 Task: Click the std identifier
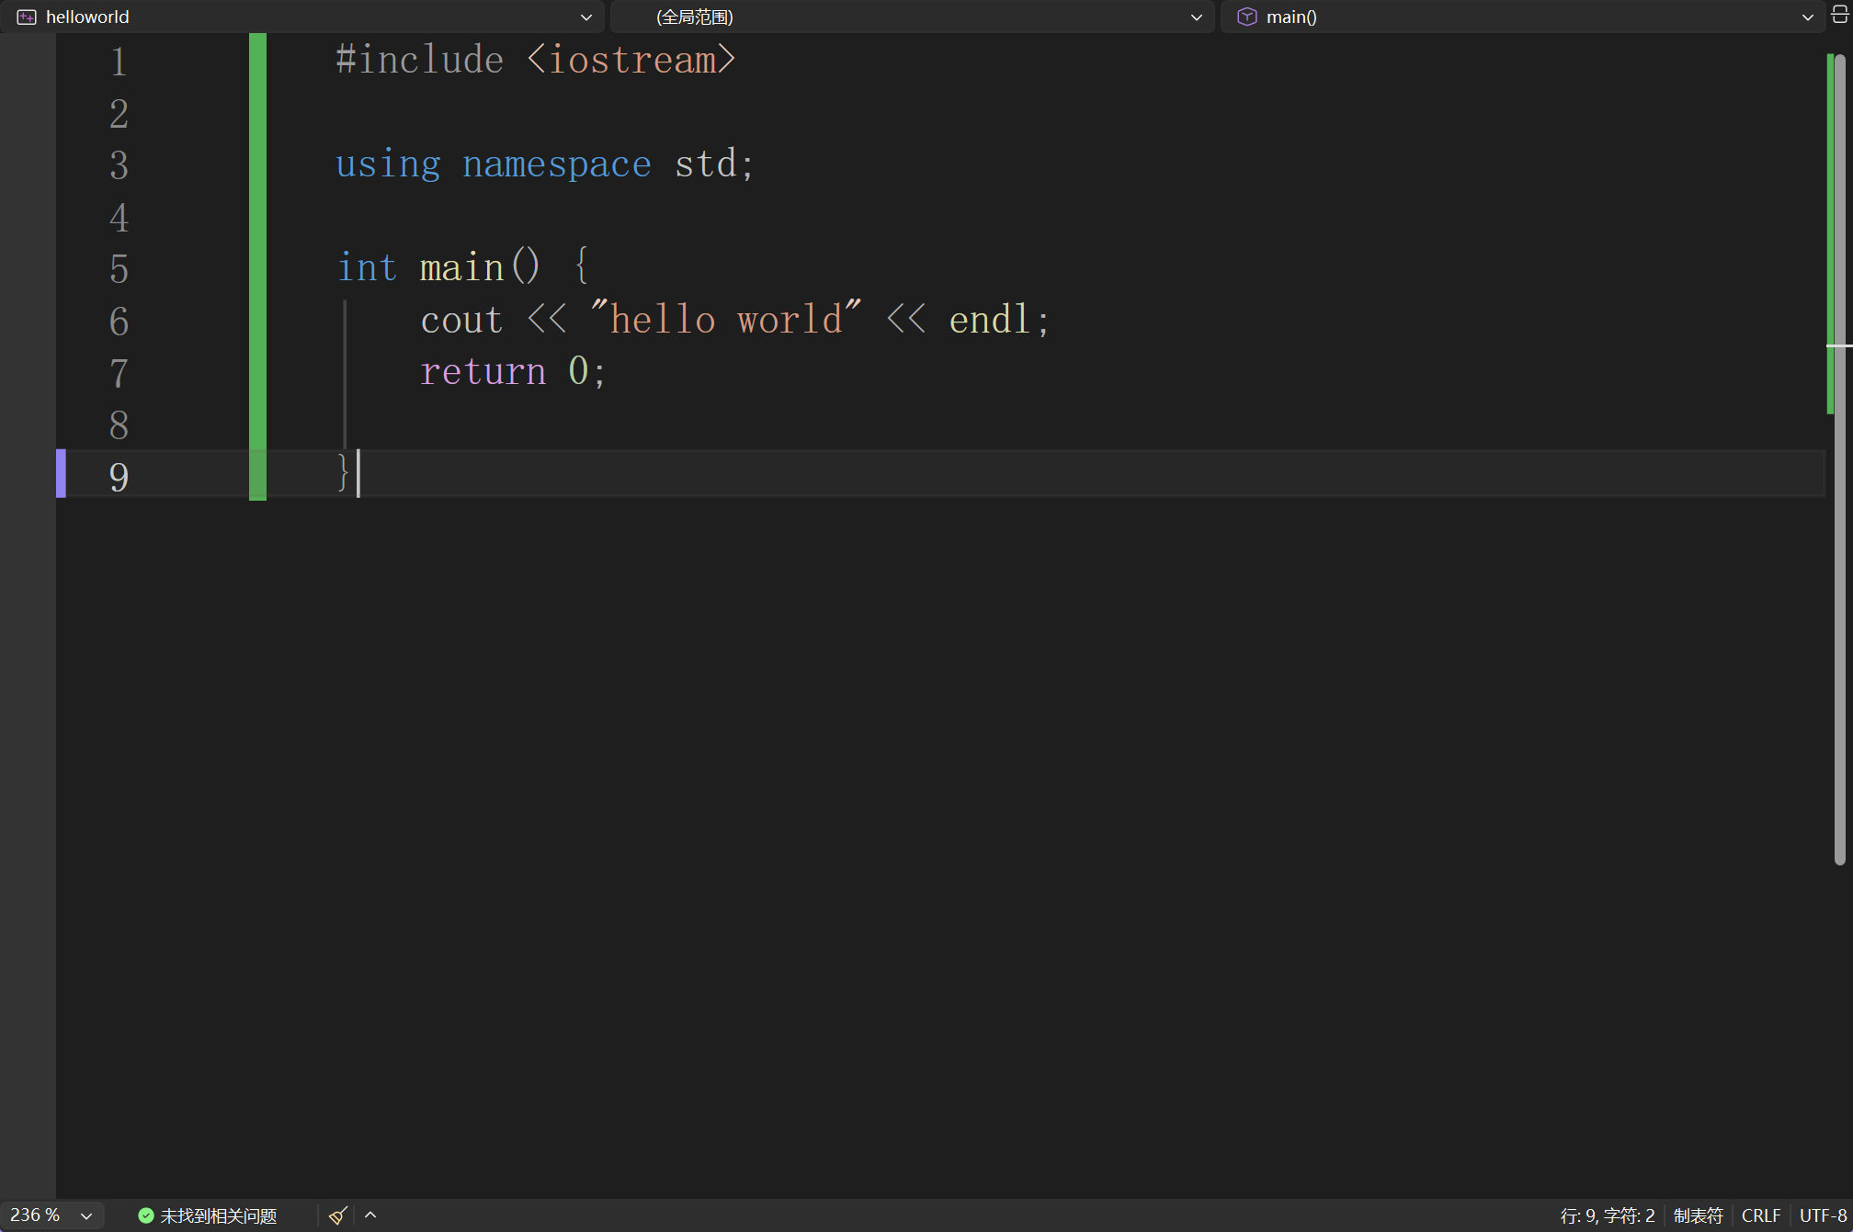pyautogui.click(x=706, y=164)
